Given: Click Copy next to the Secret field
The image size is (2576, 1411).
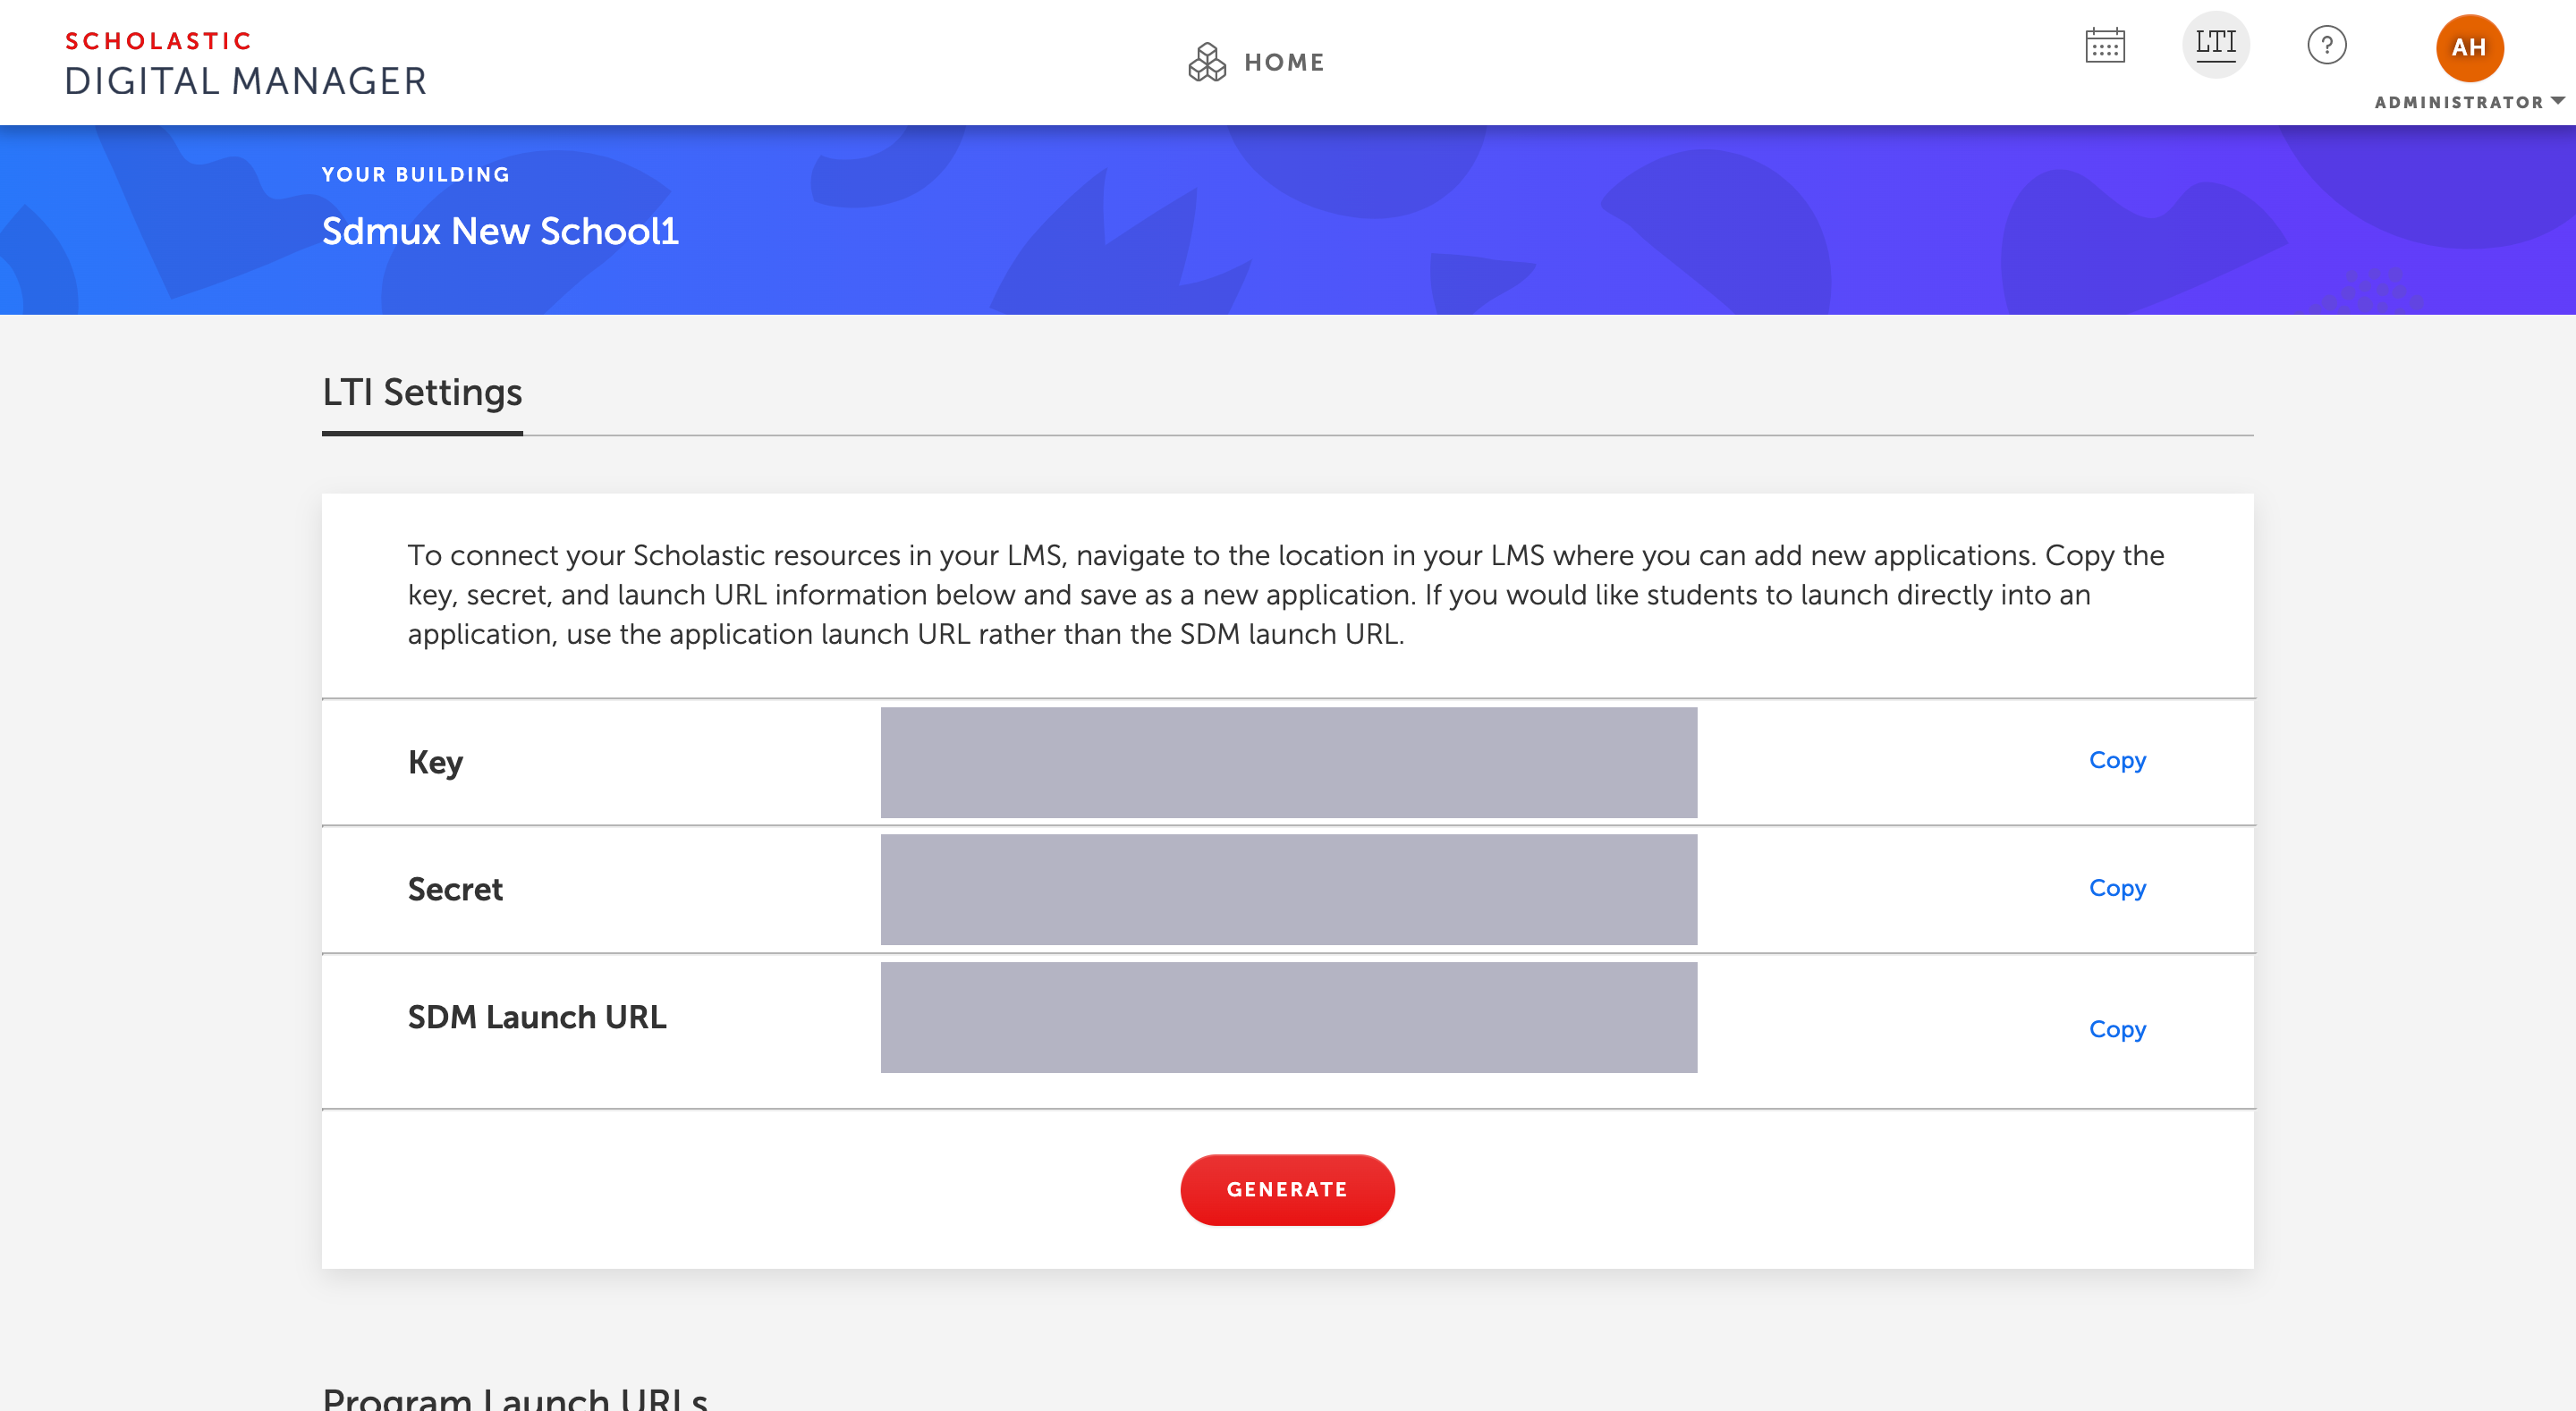Looking at the screenshot, I should [x=2117, y=888].
